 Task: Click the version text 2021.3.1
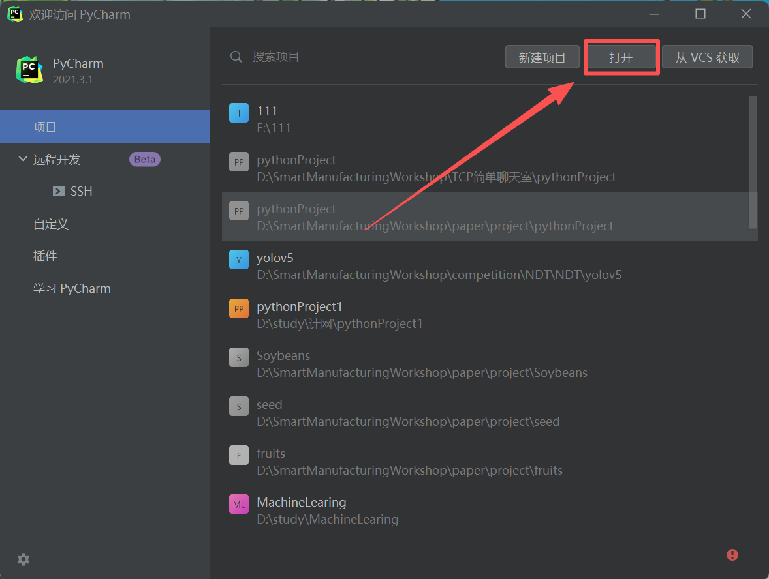tap(72, 80)
